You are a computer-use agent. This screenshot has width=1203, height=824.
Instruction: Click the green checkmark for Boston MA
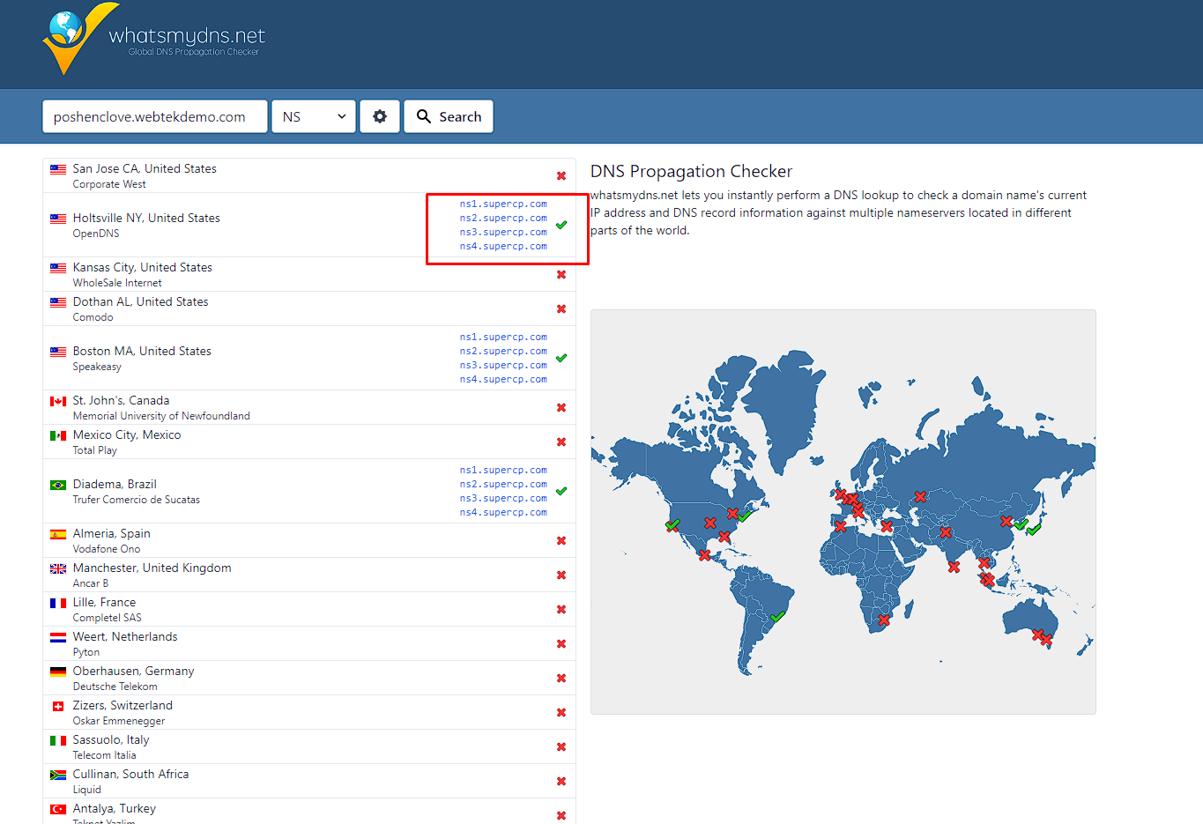tap(561, 358)
